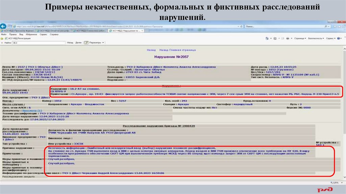This screenshot has width=346, height=194.
Task: Open the Файл menu
Action: tap(4, 34)
